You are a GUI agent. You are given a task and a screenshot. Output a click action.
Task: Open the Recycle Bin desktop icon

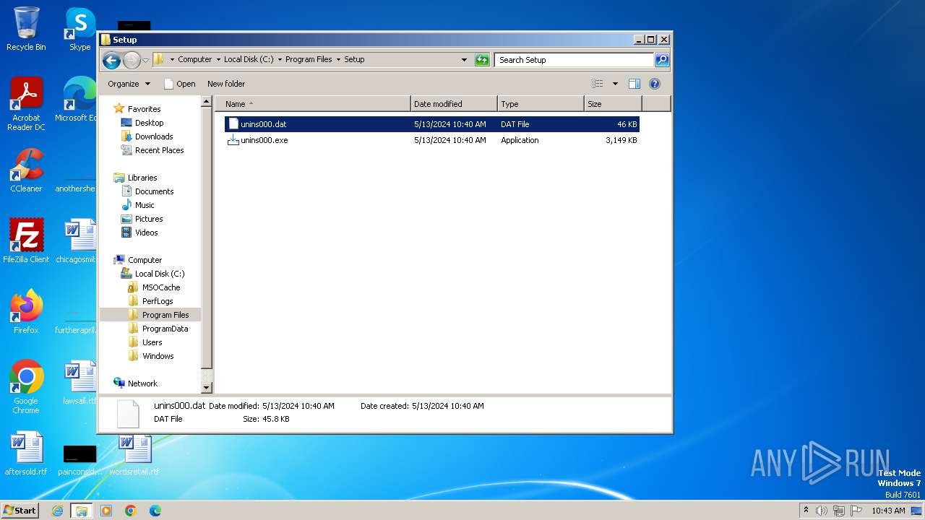click(x=26, y=29)
